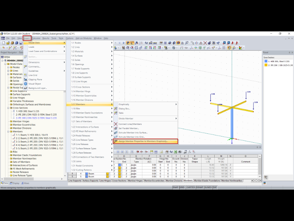This screenshot has height=221, width=294.
Task: Toggle SNAP in the status bar
Action: tap(176, 187)
